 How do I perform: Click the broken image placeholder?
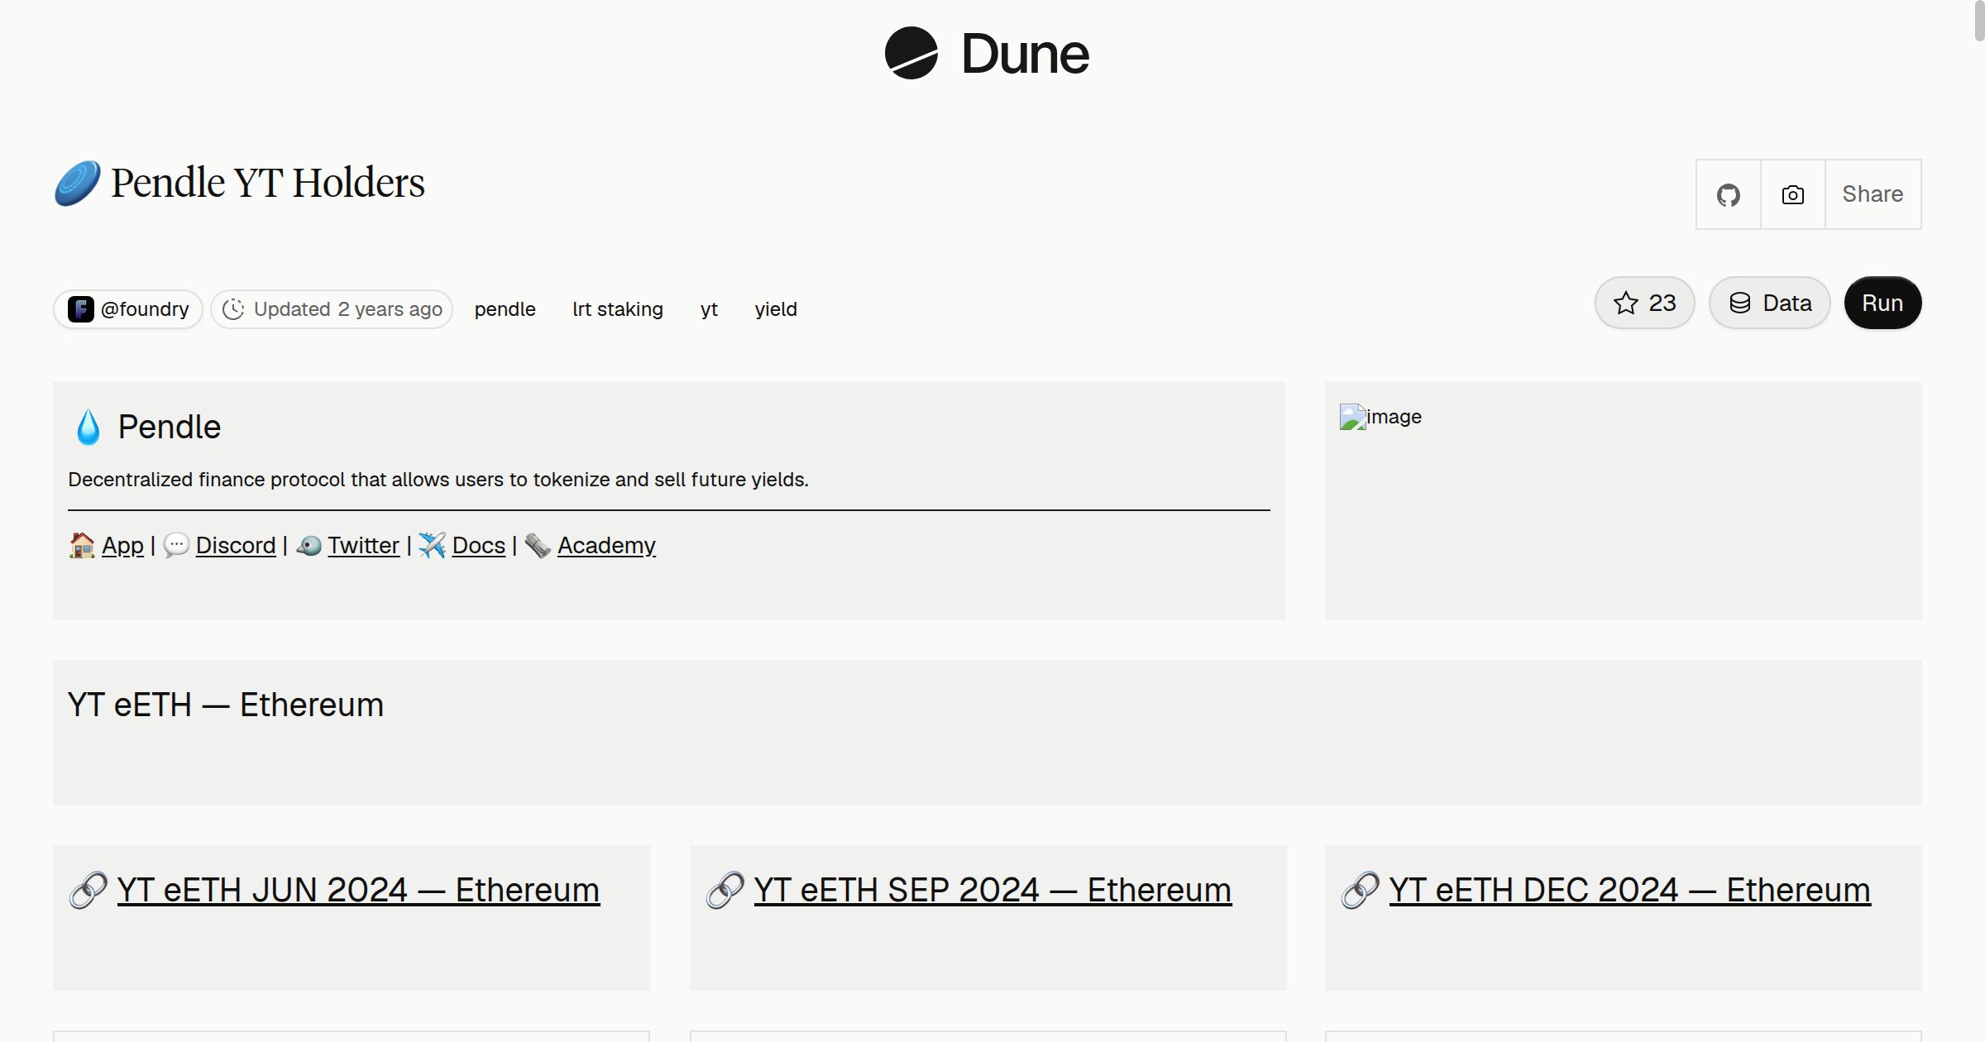(1380, 417)
